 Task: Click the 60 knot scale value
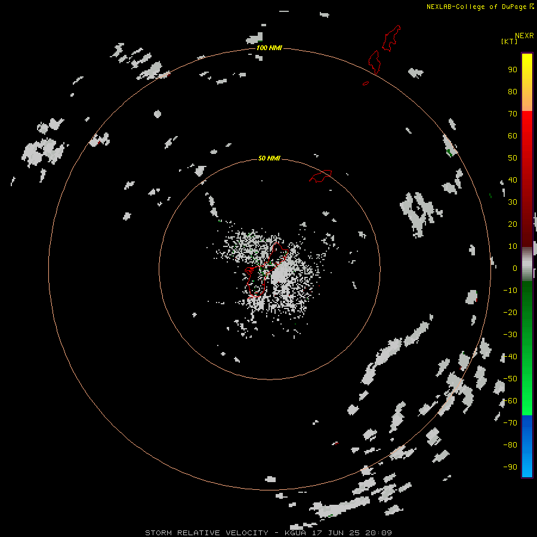[x=513, y=136]
